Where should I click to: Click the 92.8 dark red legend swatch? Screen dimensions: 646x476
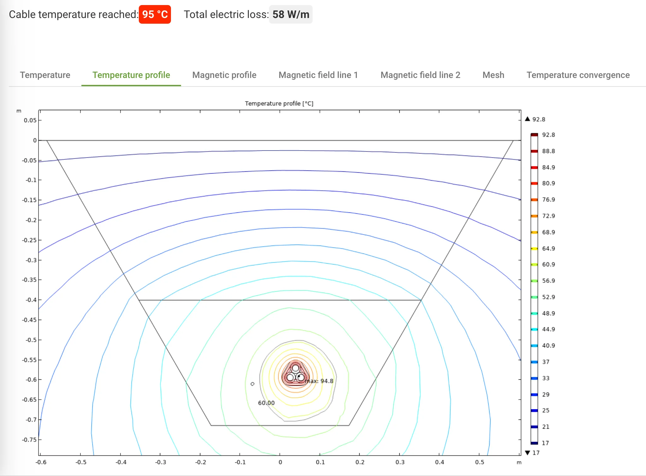click(534, 135)
